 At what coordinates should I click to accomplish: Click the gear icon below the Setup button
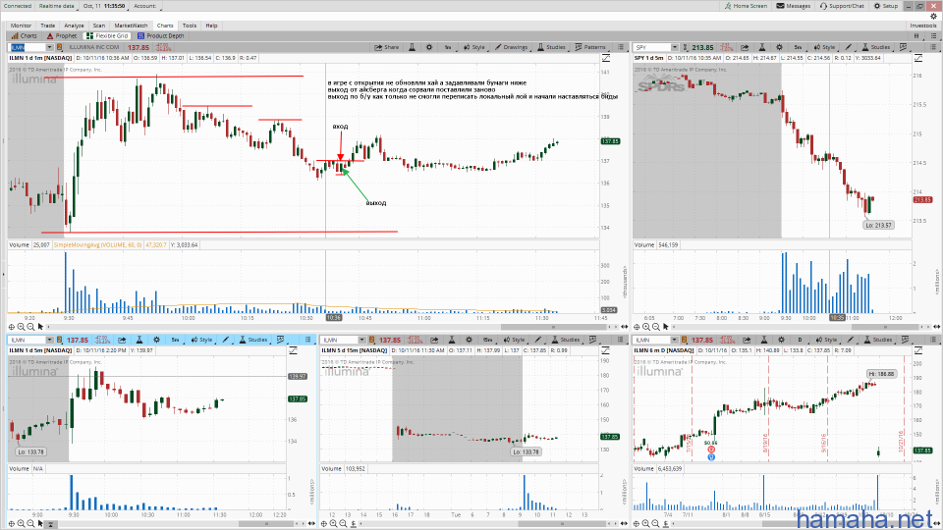(x=933, y=17)
